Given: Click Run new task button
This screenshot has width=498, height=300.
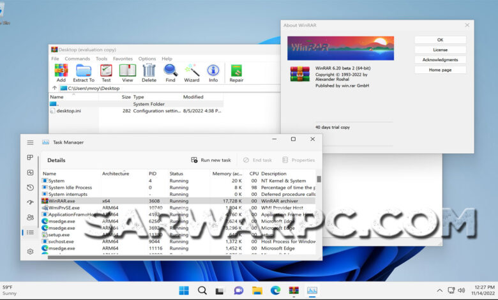Looking at the screenshot, I should [x=211, y=160].
